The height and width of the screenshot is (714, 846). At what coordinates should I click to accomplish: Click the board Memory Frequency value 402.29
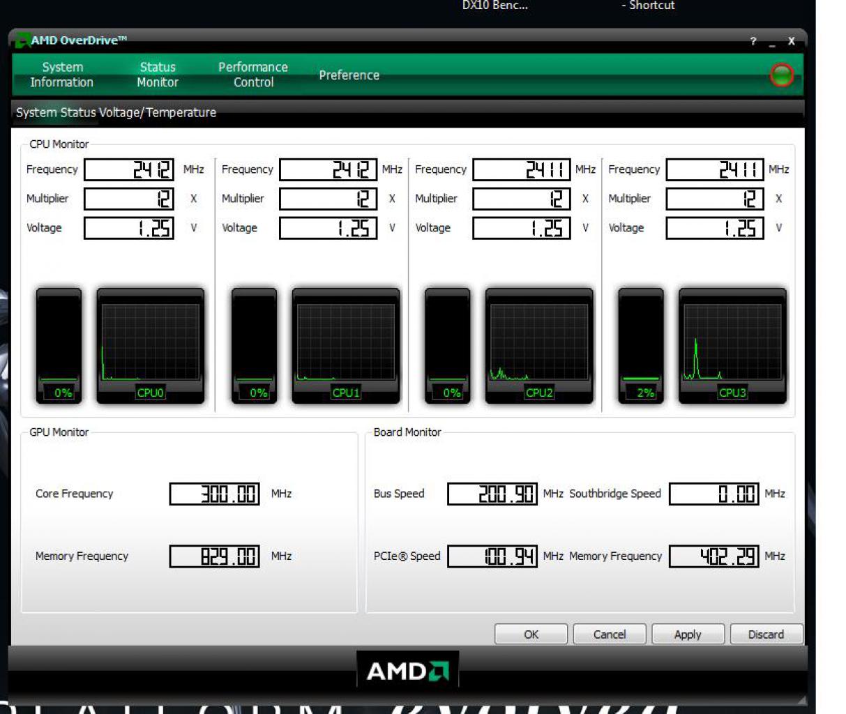[714, 556]
